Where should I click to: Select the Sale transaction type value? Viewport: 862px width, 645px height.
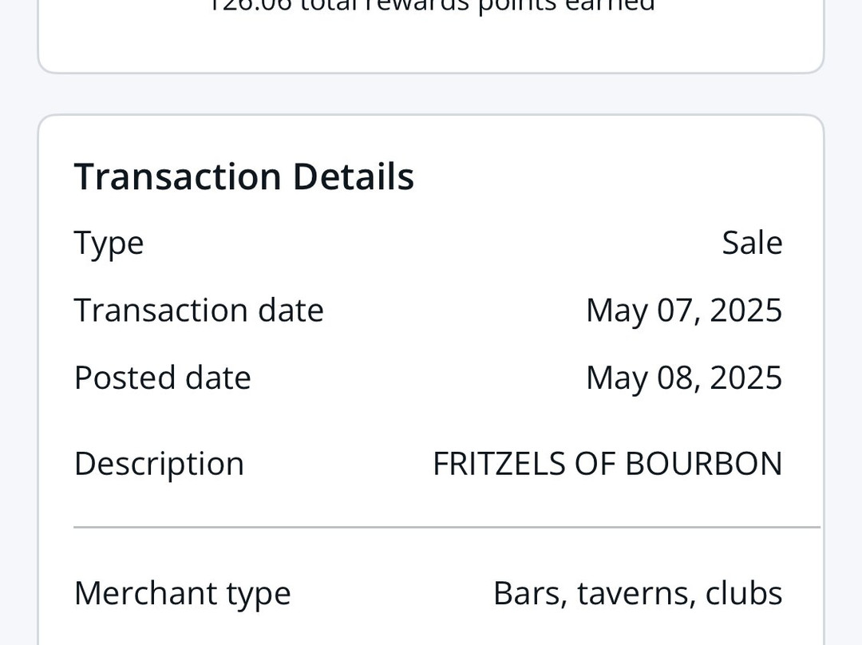tap(752, 243)
